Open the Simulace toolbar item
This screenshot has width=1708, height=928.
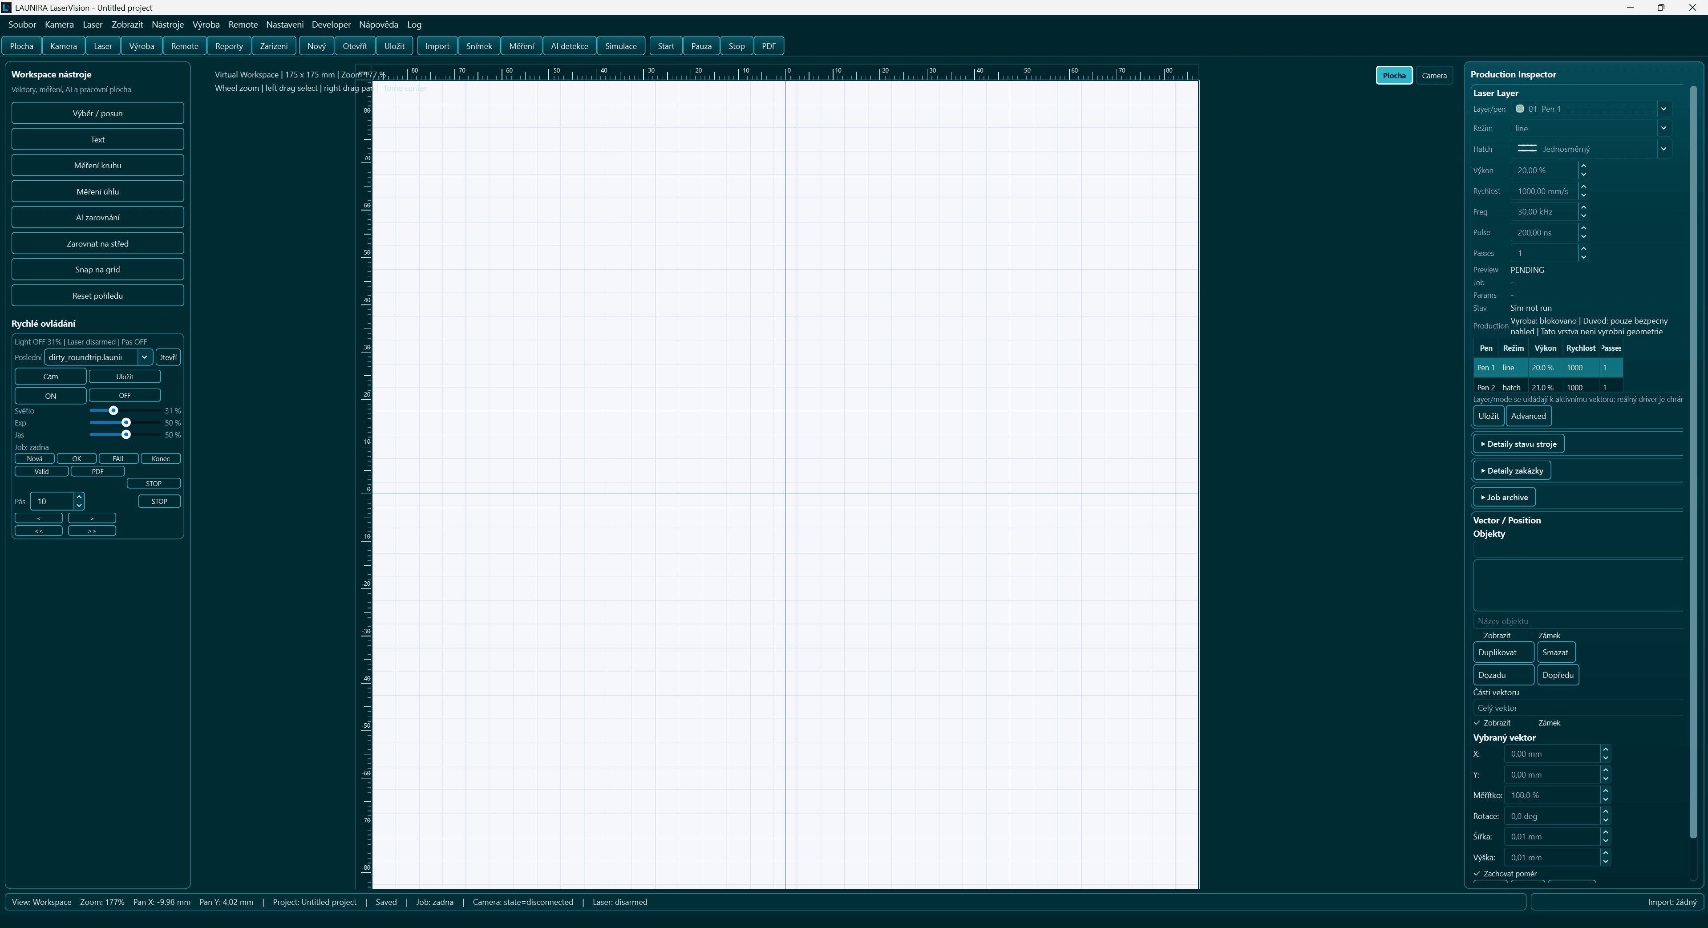[x=621, y=46]
